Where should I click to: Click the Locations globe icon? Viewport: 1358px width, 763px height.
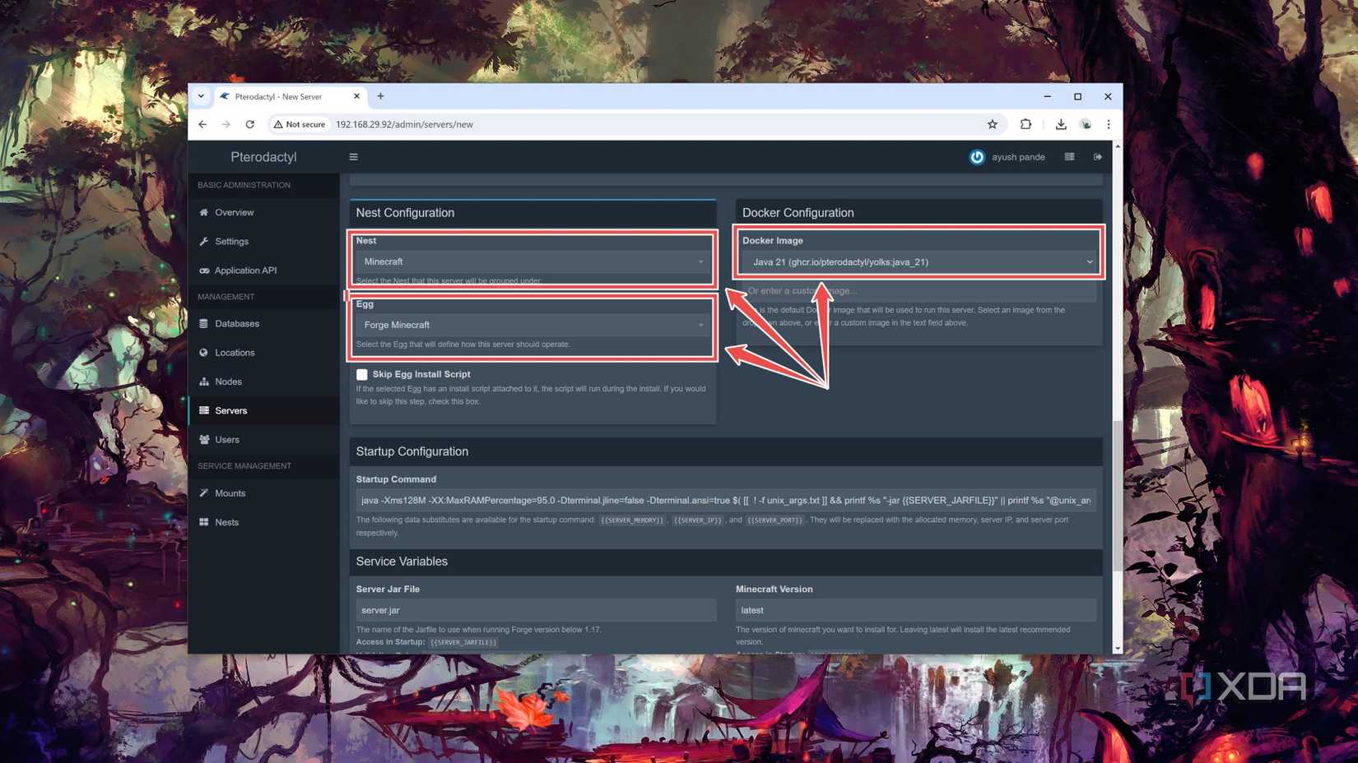coord(204,352)
